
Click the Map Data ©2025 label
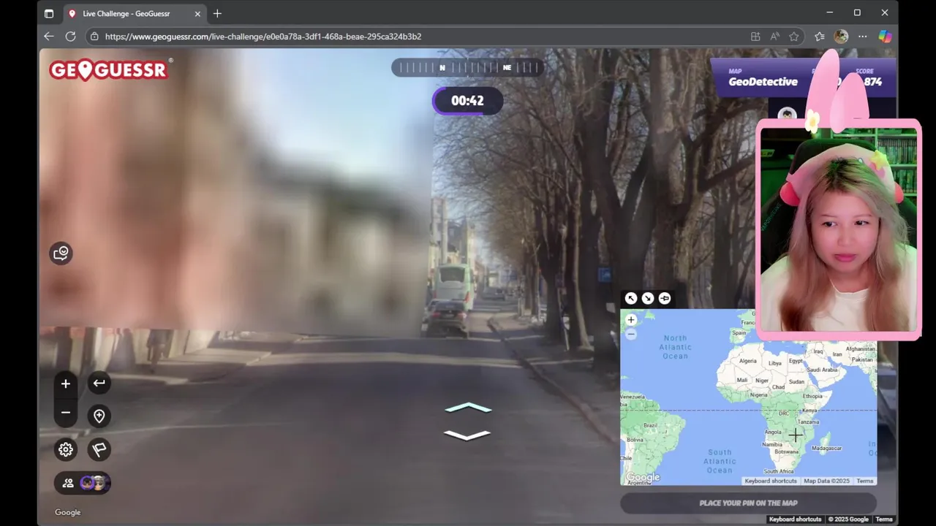tap(827, 481)
